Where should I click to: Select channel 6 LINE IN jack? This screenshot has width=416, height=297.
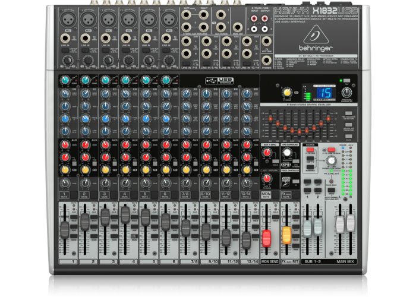click(166, 39)
